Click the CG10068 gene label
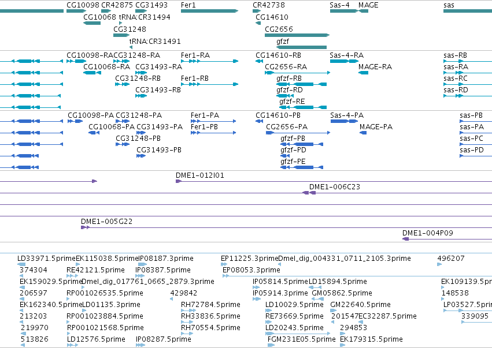The height and width of the screenshot is (348, 492). tap(99, 17)
